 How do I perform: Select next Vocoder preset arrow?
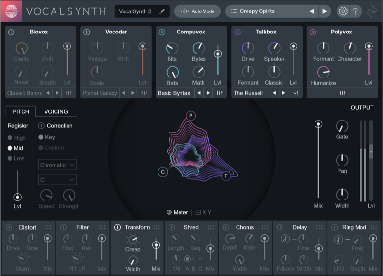pyautogui.click(x=133, y=93)
